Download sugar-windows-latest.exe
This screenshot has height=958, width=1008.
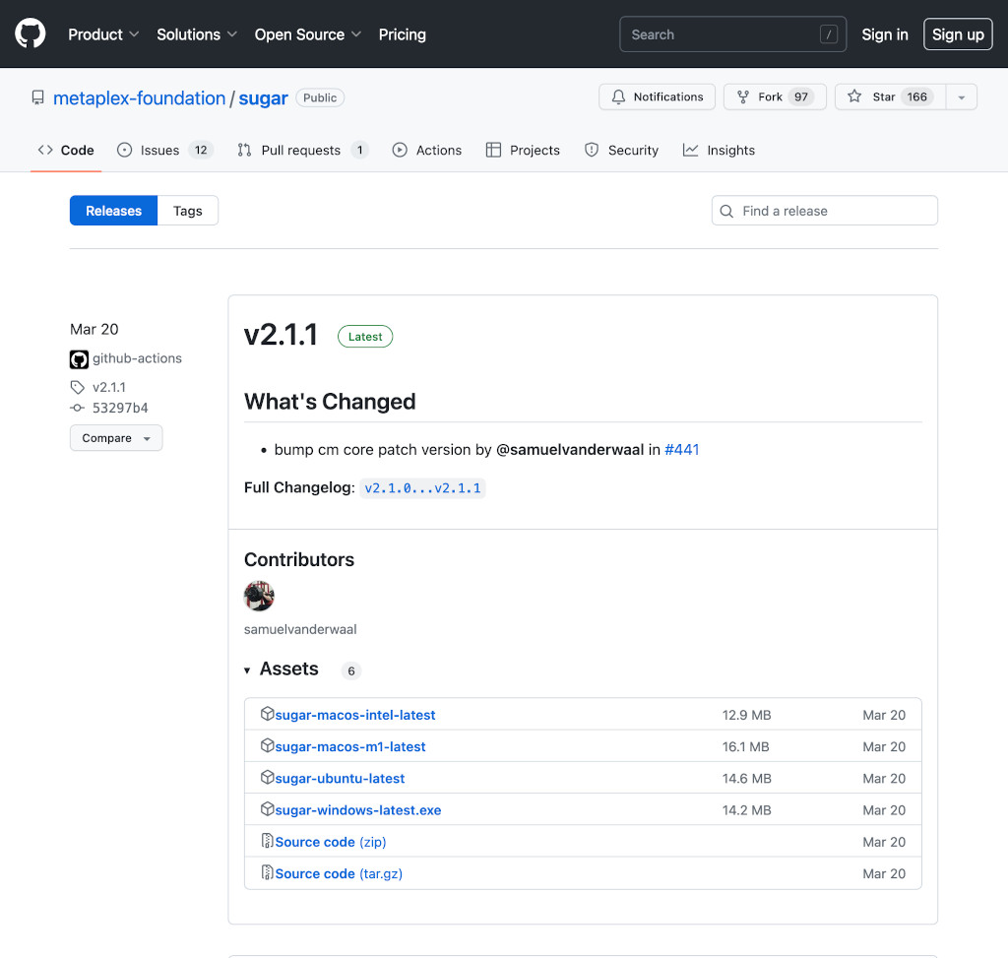(358, 810)
